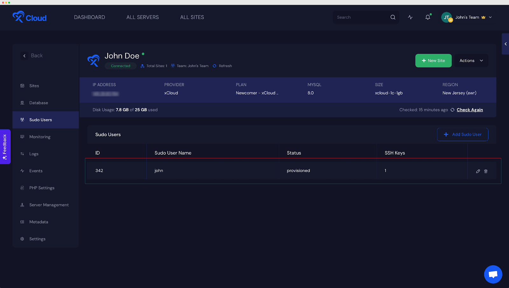Open the chat support bubble

click(493, 274)
